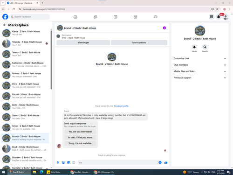Search within the Brandi conversation

pyautogui.click(x=205, y=47)
